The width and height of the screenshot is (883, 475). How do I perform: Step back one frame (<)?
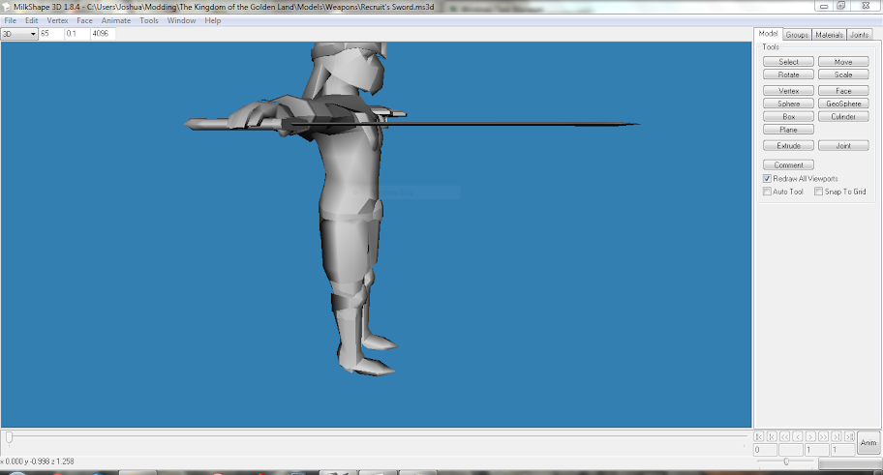(x=798, y=436)
